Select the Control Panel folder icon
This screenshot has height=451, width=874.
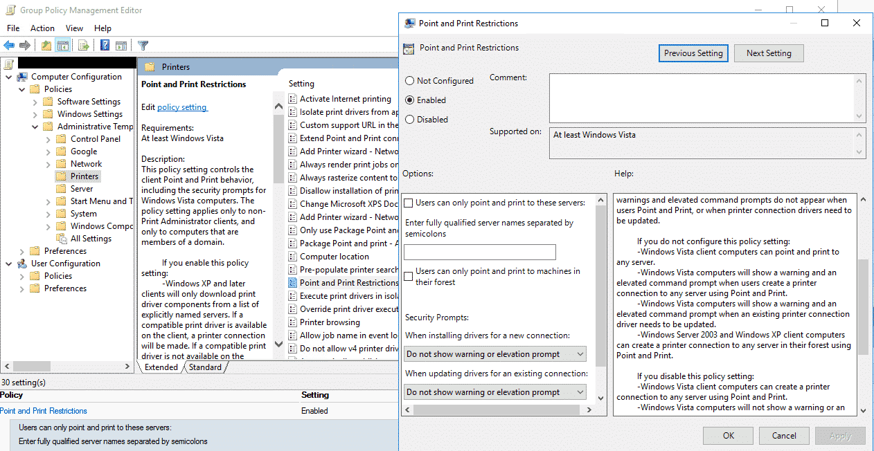point(61,139)
